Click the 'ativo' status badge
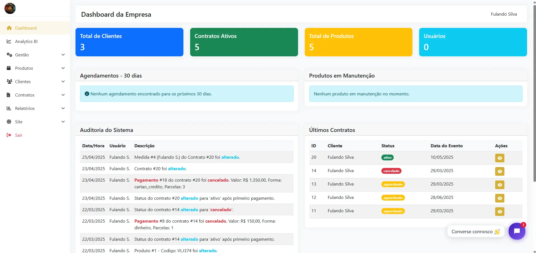 (388, 158)
